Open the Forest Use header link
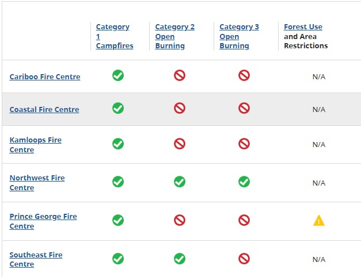361x277 pixels. [x=303, y=27]
